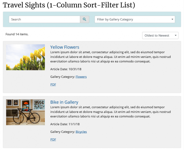Click the Bike in Gallery description paragraph
This screenshot has height=150, width=184.
pos(110,112)
